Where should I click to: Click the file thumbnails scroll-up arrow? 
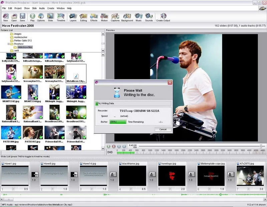coord(103,55)
